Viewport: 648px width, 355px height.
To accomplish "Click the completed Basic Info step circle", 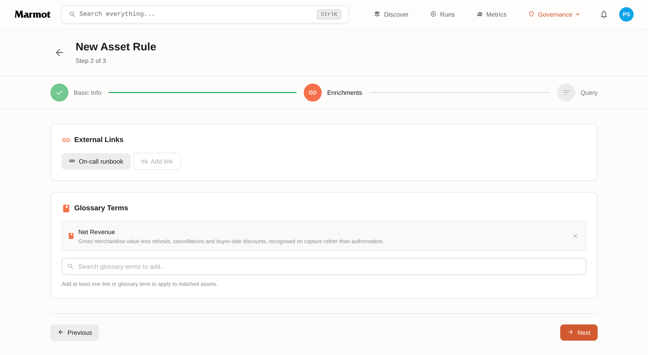I will pos(59,93).
